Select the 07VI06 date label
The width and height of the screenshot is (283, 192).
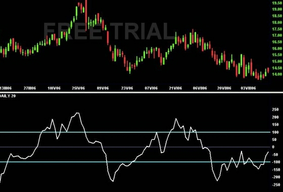click(x=151, y=88)
